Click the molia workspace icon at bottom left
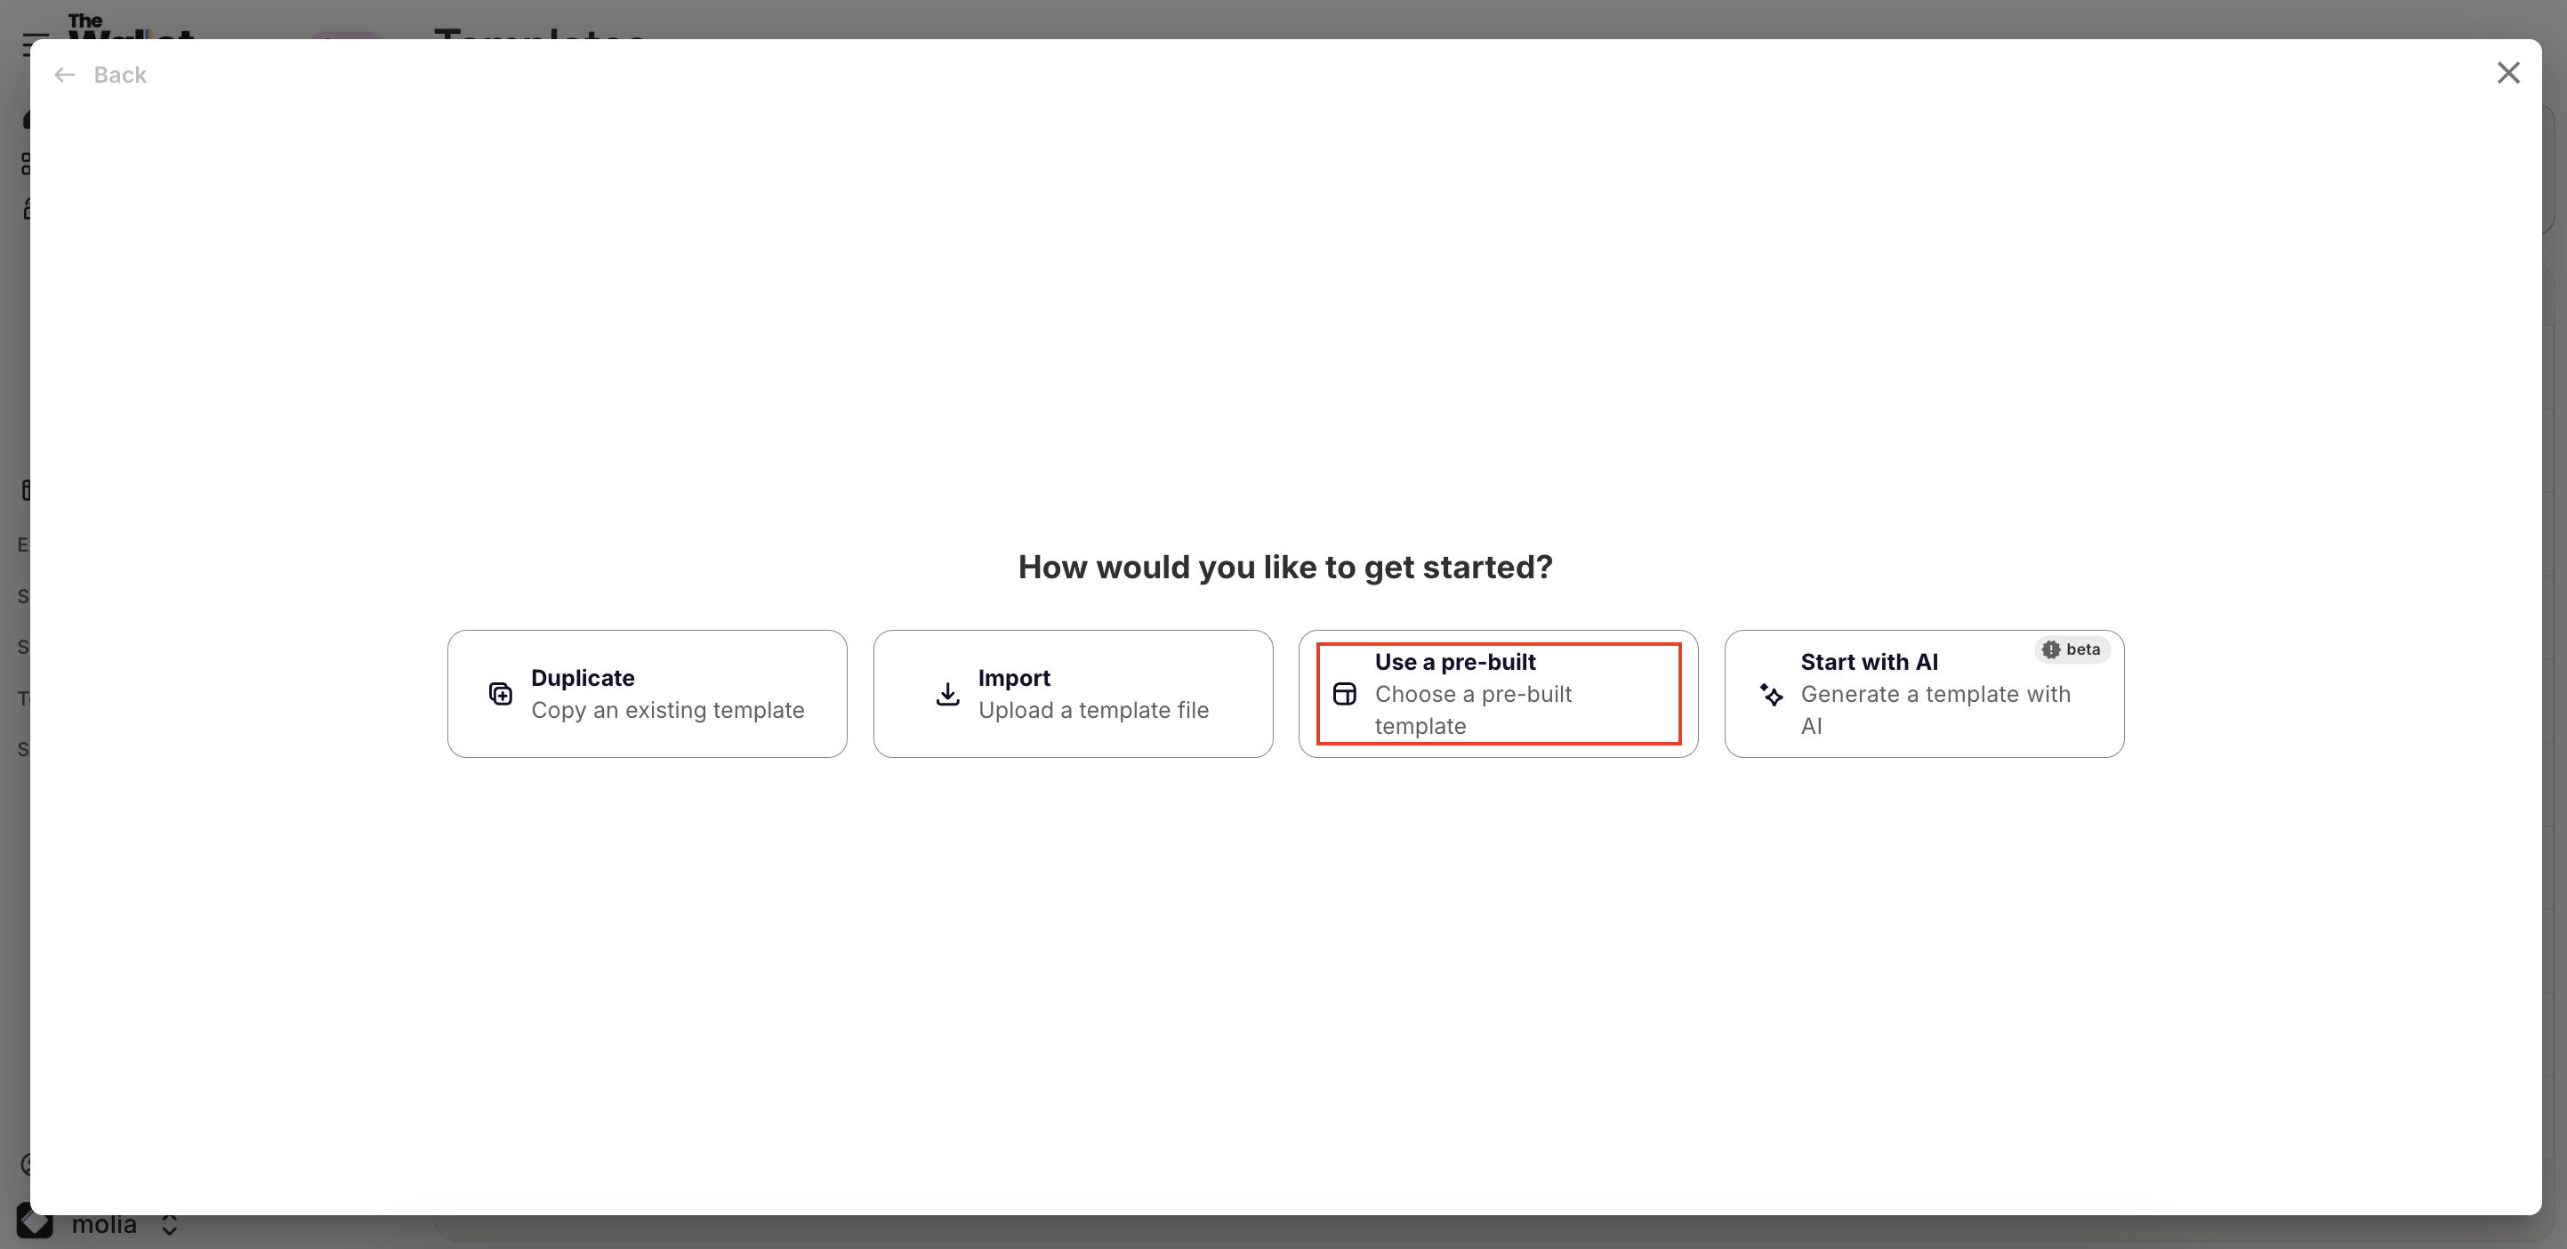This screenshot has height=1249, width=2567. coord(34,1221)
